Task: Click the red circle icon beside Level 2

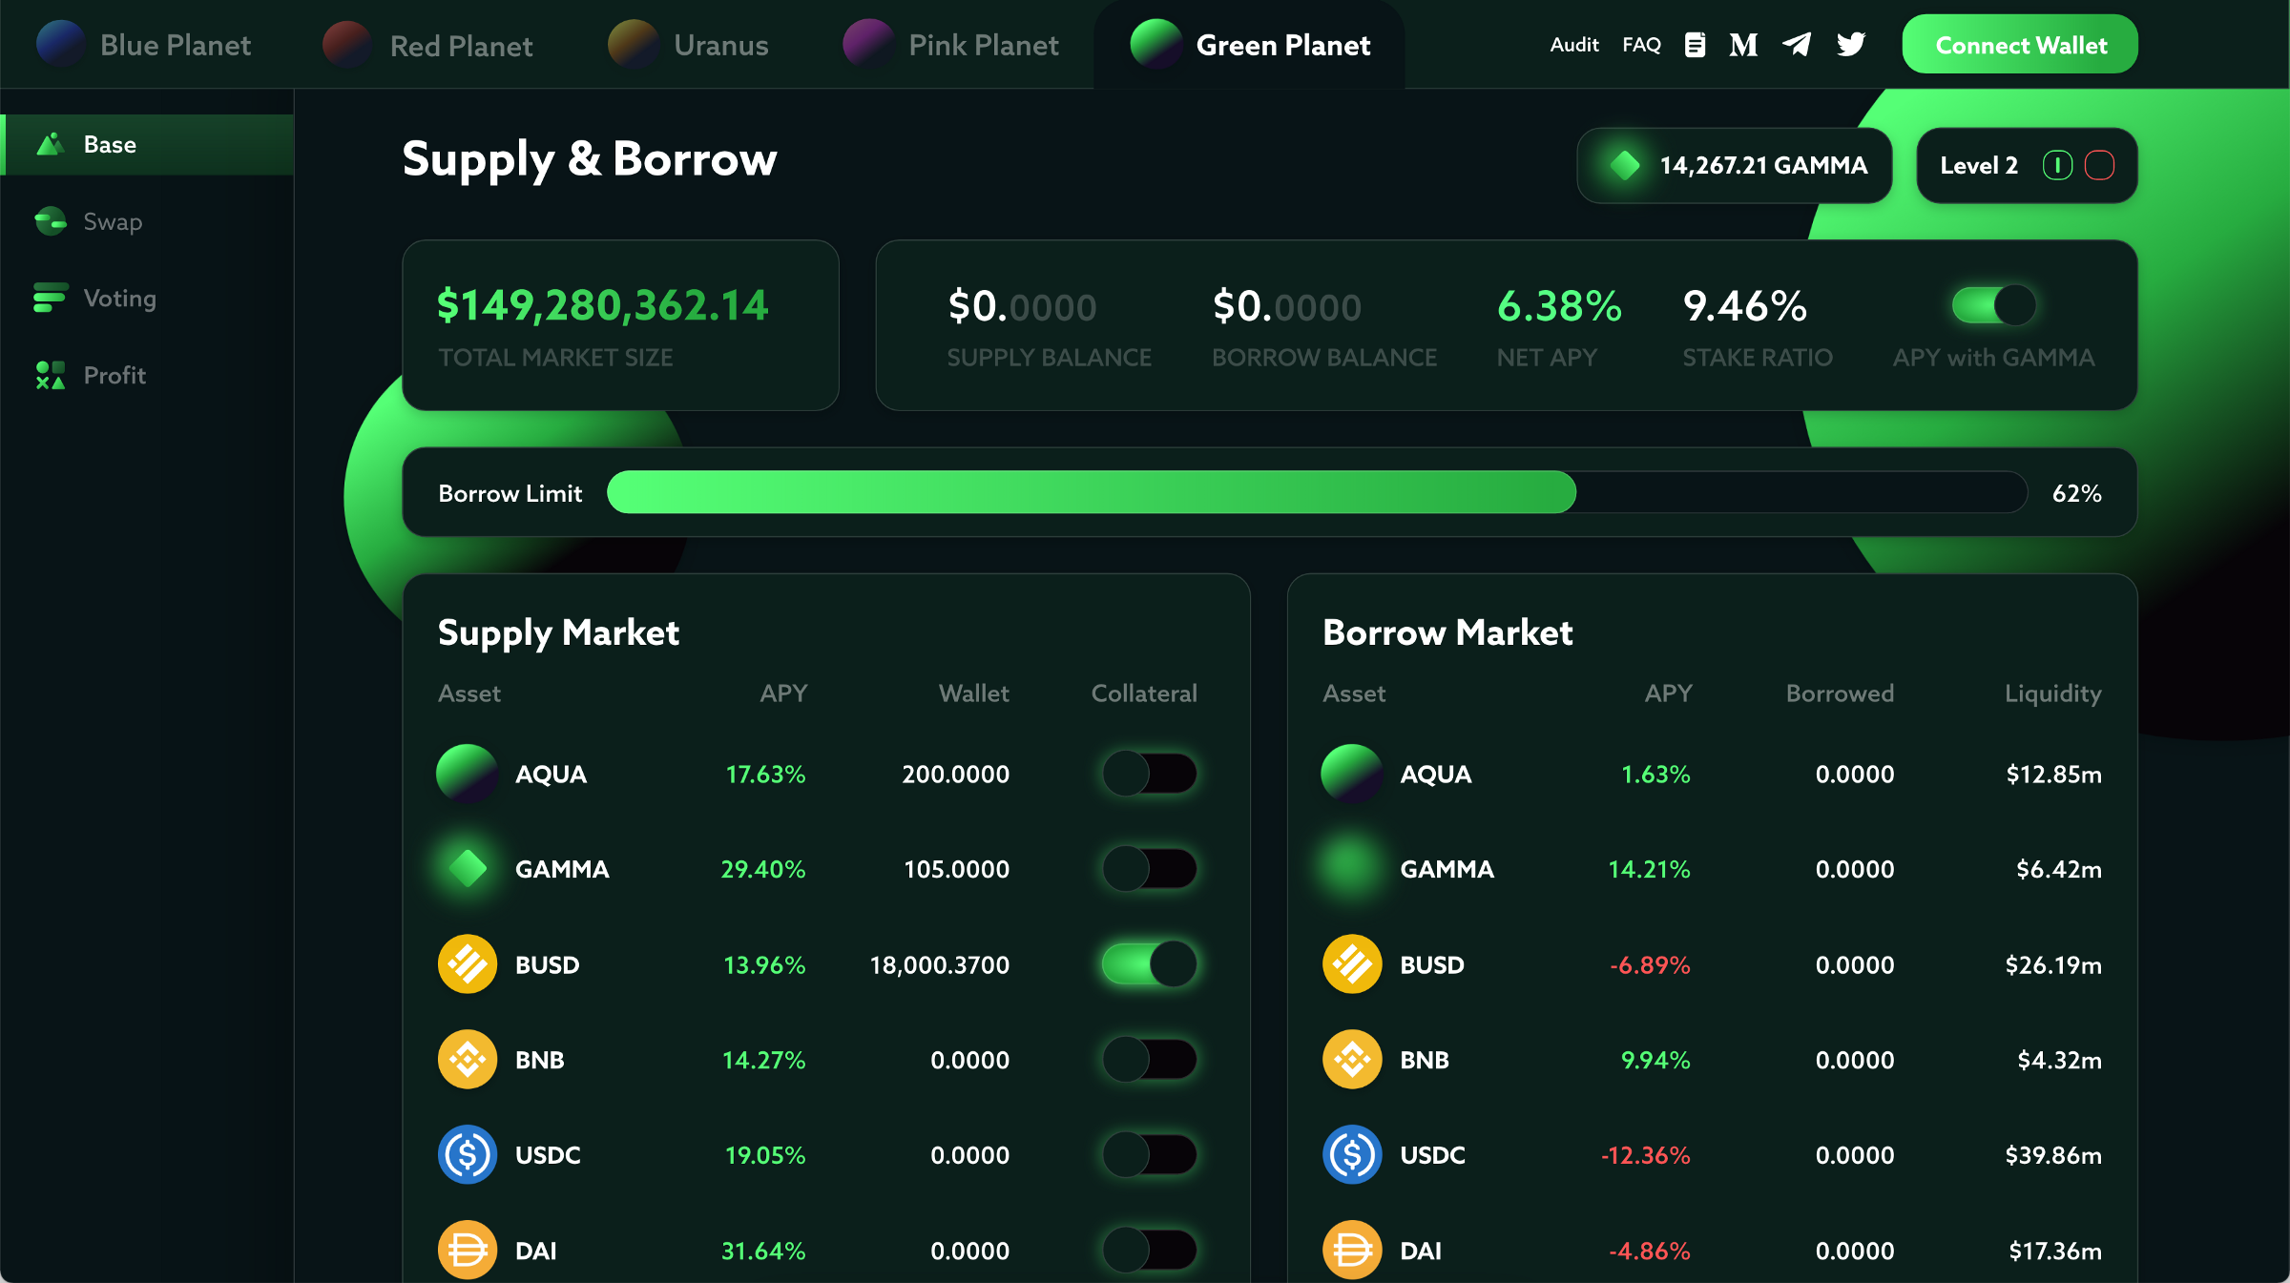Action: click(2099, 165)
